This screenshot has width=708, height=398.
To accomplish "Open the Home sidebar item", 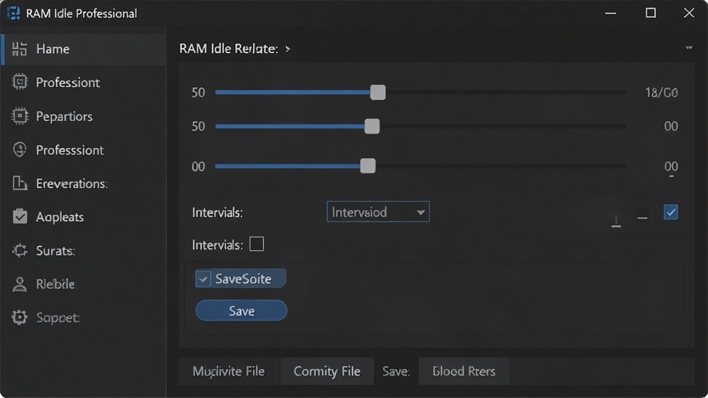I will [x=84, y=49].
